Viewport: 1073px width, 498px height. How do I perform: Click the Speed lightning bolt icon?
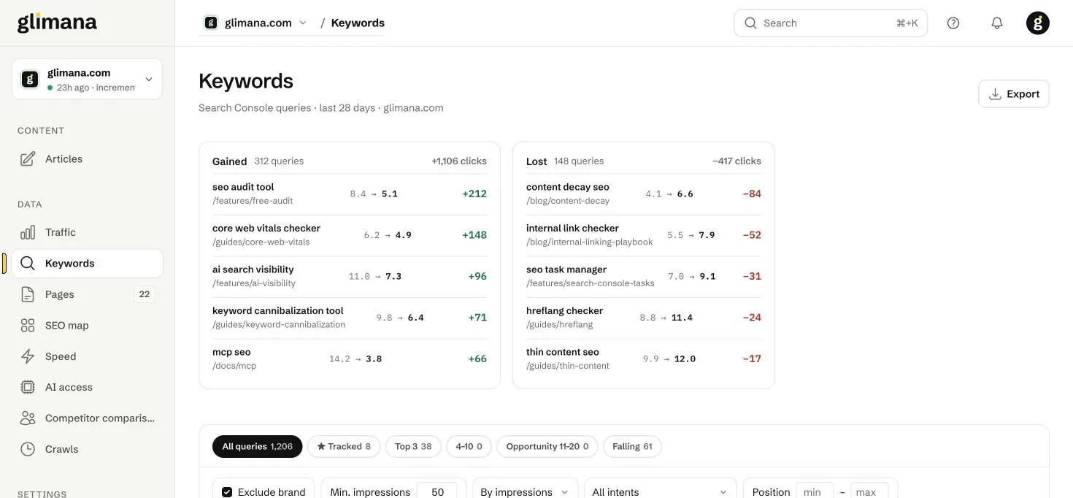28,356
